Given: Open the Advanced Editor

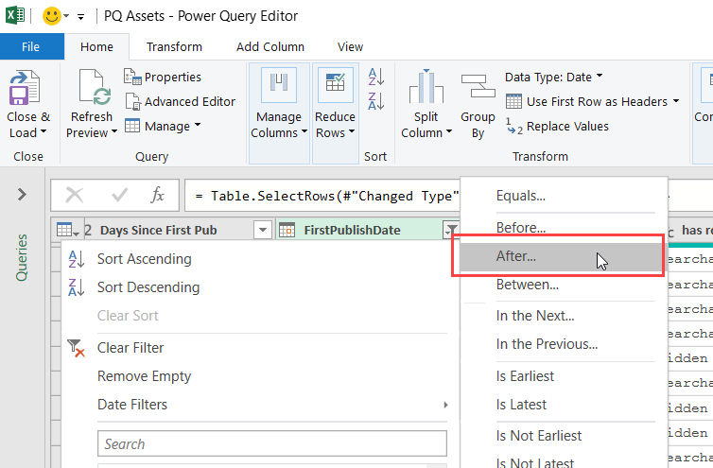Looking at the screenshot, I should (x=180, y=101).
